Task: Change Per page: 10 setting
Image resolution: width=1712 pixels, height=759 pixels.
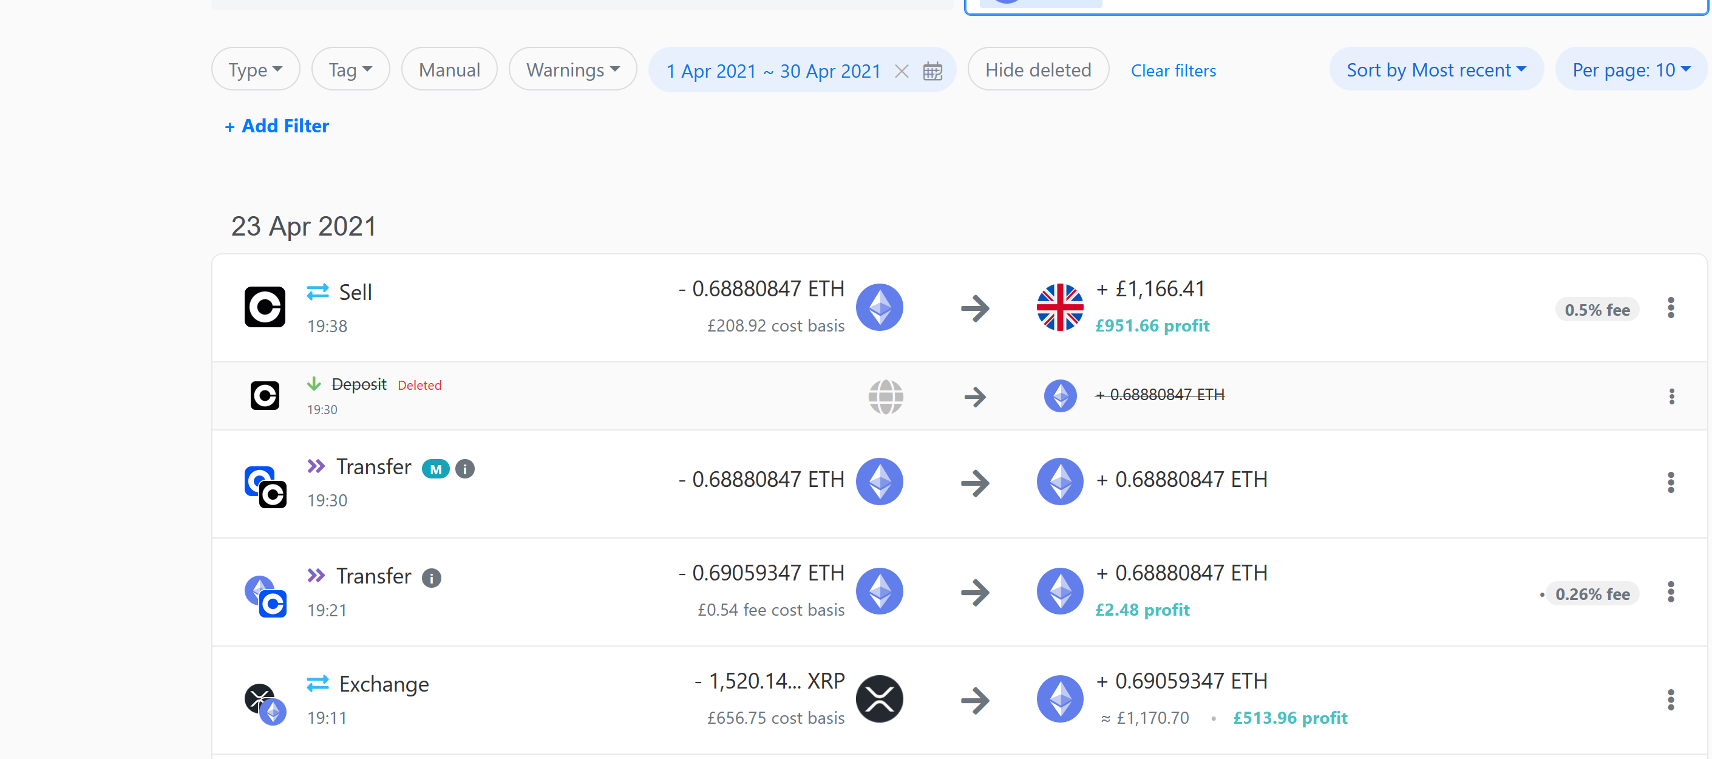Action: coord(1630,69)
